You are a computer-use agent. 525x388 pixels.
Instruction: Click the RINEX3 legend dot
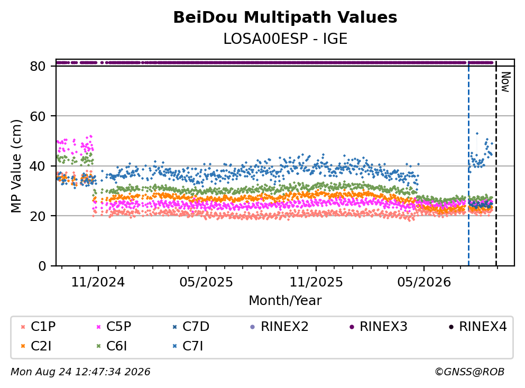point(352,327)
